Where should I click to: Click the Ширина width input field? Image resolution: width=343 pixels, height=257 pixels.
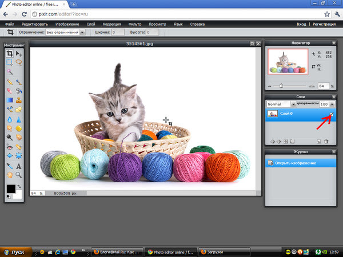118,33
